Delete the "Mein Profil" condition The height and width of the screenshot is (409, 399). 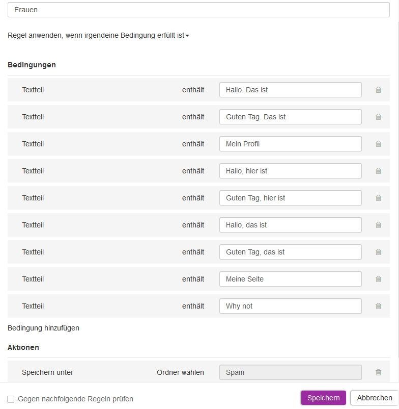378,143
